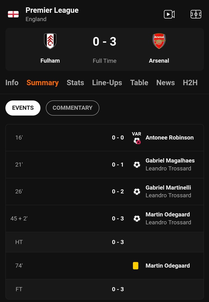Tap the video highlights icon
The height and width of the screenshot is (302, 209).
169,14
